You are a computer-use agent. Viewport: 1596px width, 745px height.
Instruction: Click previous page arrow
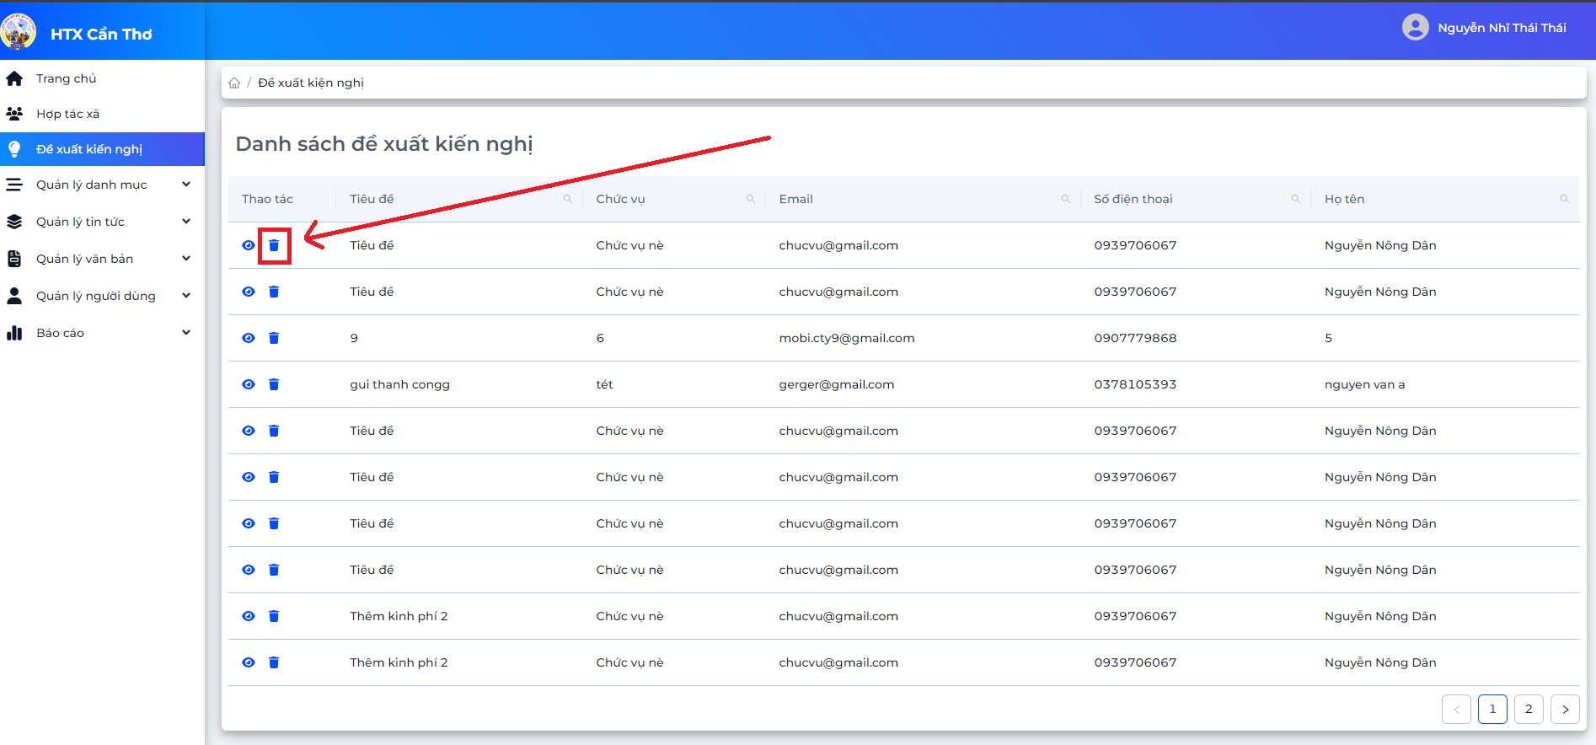pyautogui.click(x=1456, y=709)
